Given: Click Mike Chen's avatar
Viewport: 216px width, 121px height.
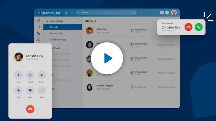Looking at the screenshot, I should click(90, 31).
